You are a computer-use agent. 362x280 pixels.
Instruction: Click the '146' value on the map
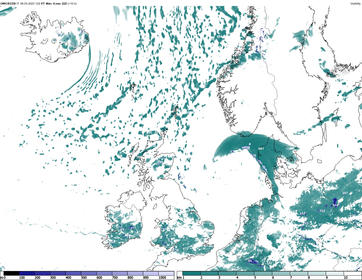(247, 148)
